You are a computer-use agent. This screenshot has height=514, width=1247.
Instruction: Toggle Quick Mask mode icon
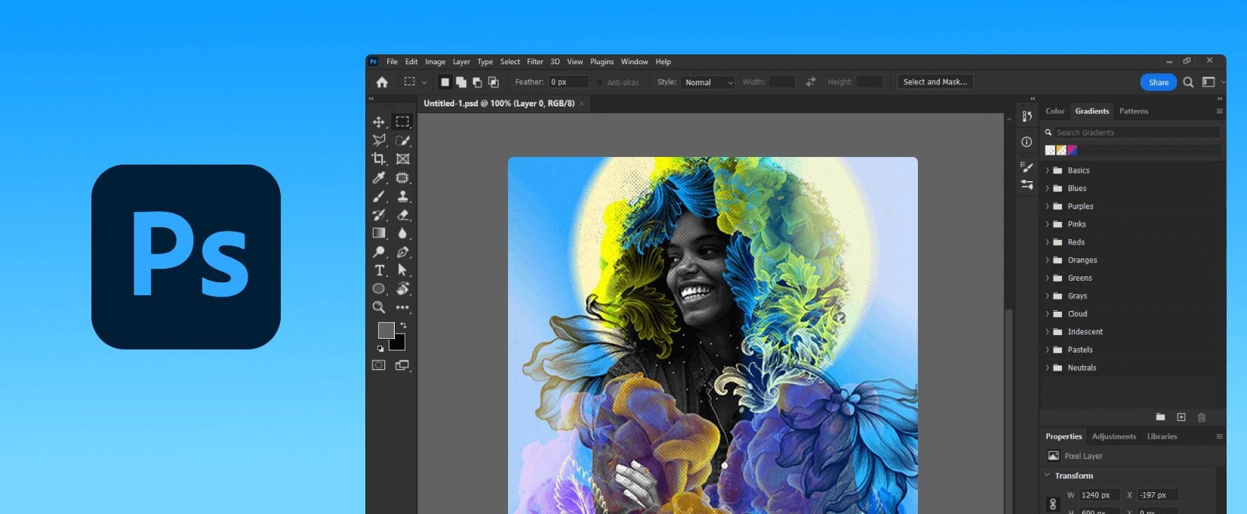[x=379, y=365]
